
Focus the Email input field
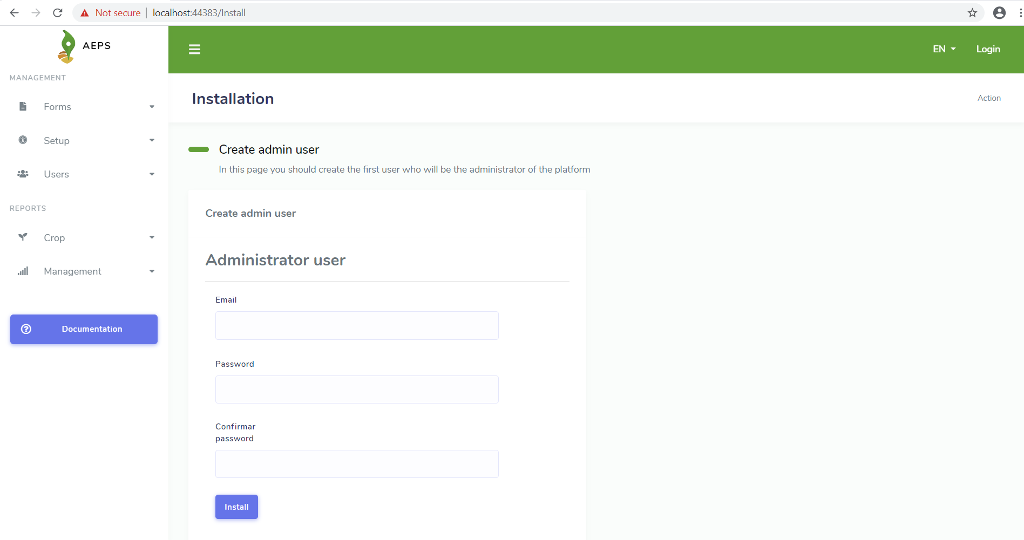click(x=357, y=325)
